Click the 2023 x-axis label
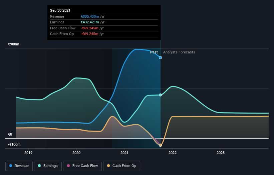The height and width of the screenshot is (175, 274). 221,153
